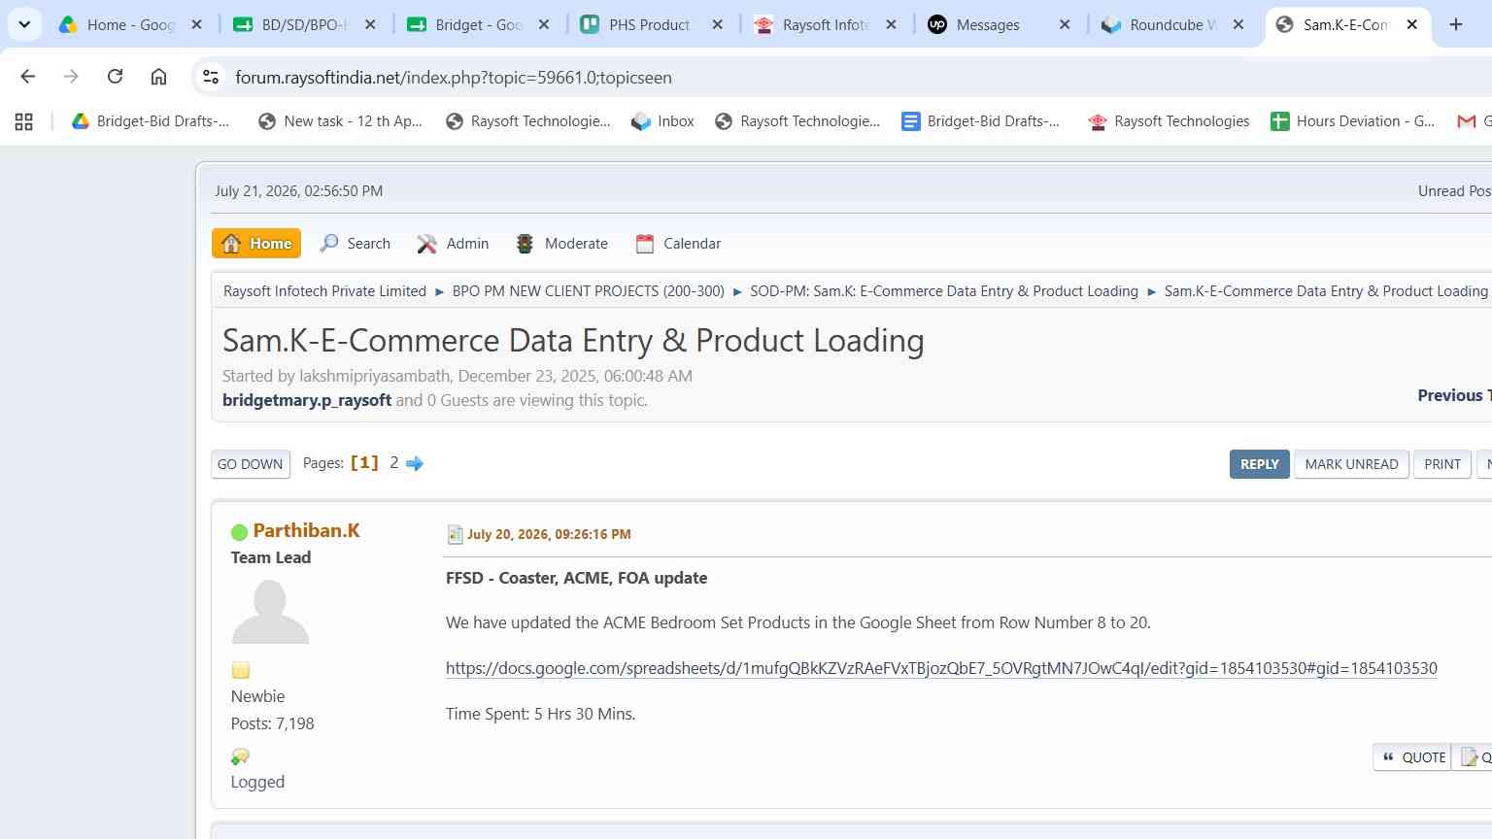1492x839 pixels.
Task: Open Hours Deviation bookmark
Action: [x=1353, y=121]
